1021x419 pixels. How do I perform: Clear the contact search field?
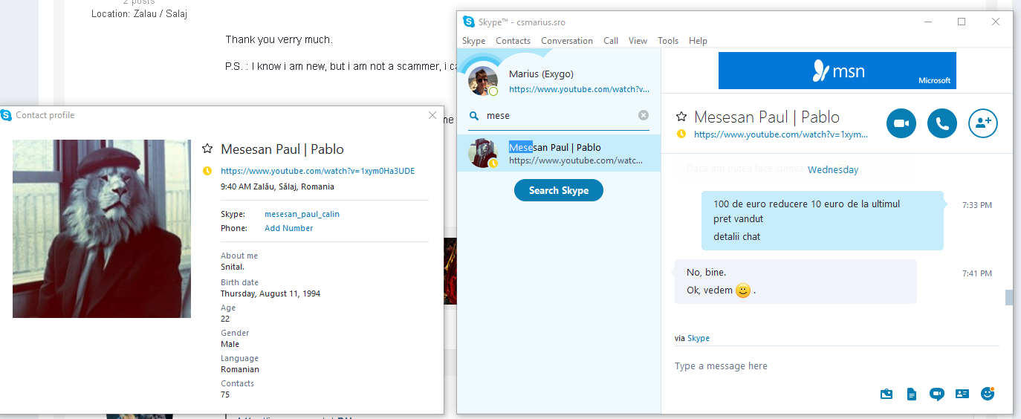[644, 115]
